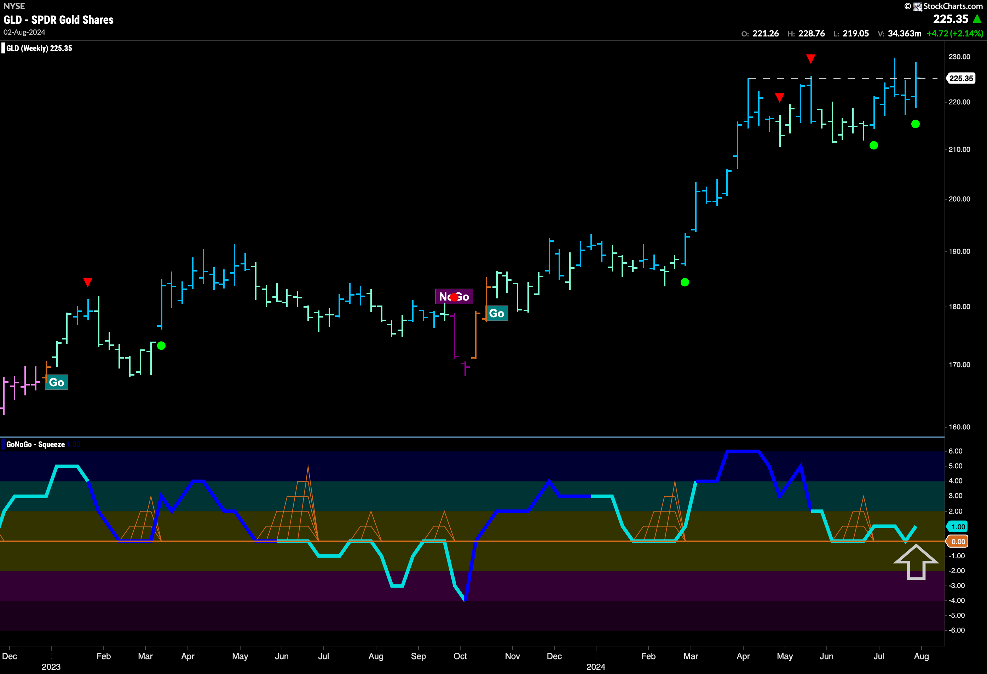The width and height of the screenshot is (987, 674).
Task: Click the volume value 34.363m
Action: (x=904, y=34)
